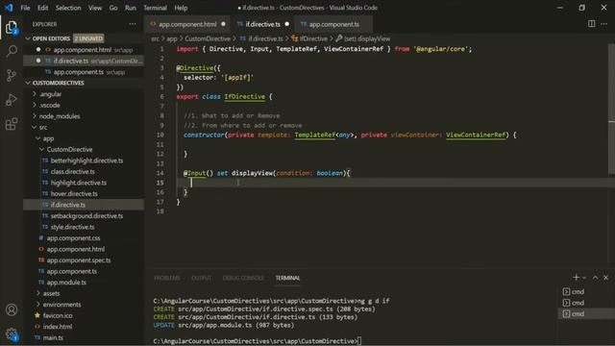This screenshot has width=615, height=346.
Task: Switch to the app.component.ts editor tab
Action: click(333, 24)
